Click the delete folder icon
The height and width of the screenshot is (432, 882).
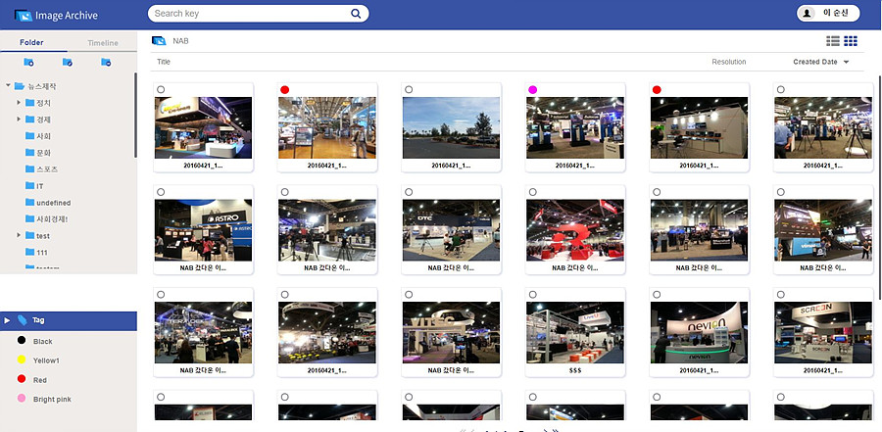pyautogui.click(x=106, y=62)
